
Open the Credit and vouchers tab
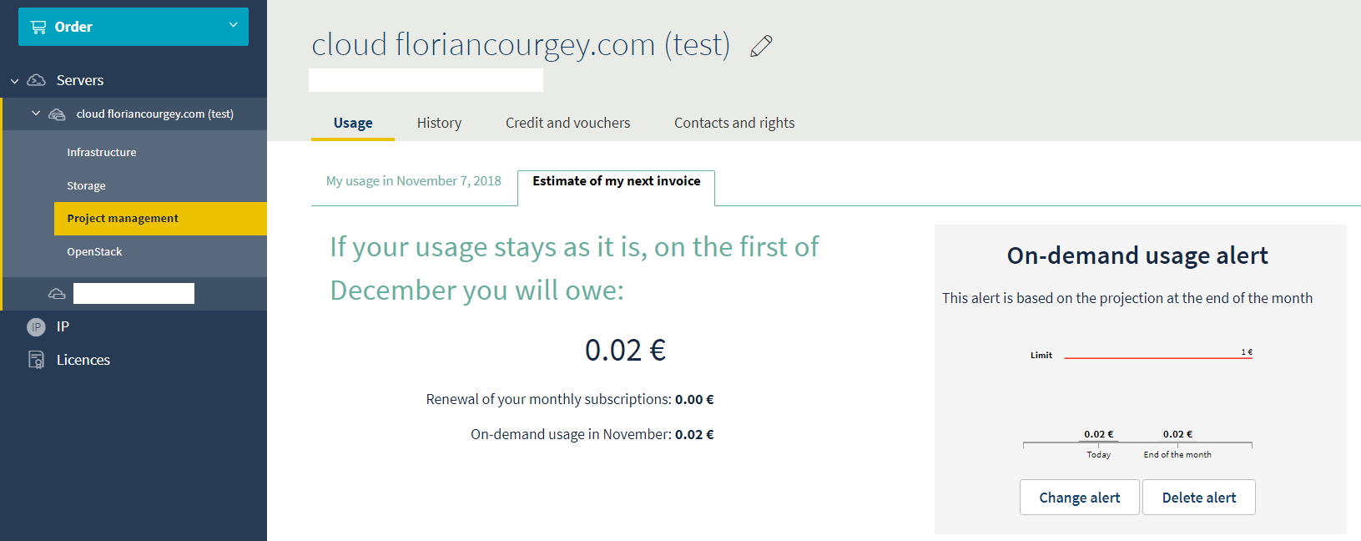click(567, 123)
